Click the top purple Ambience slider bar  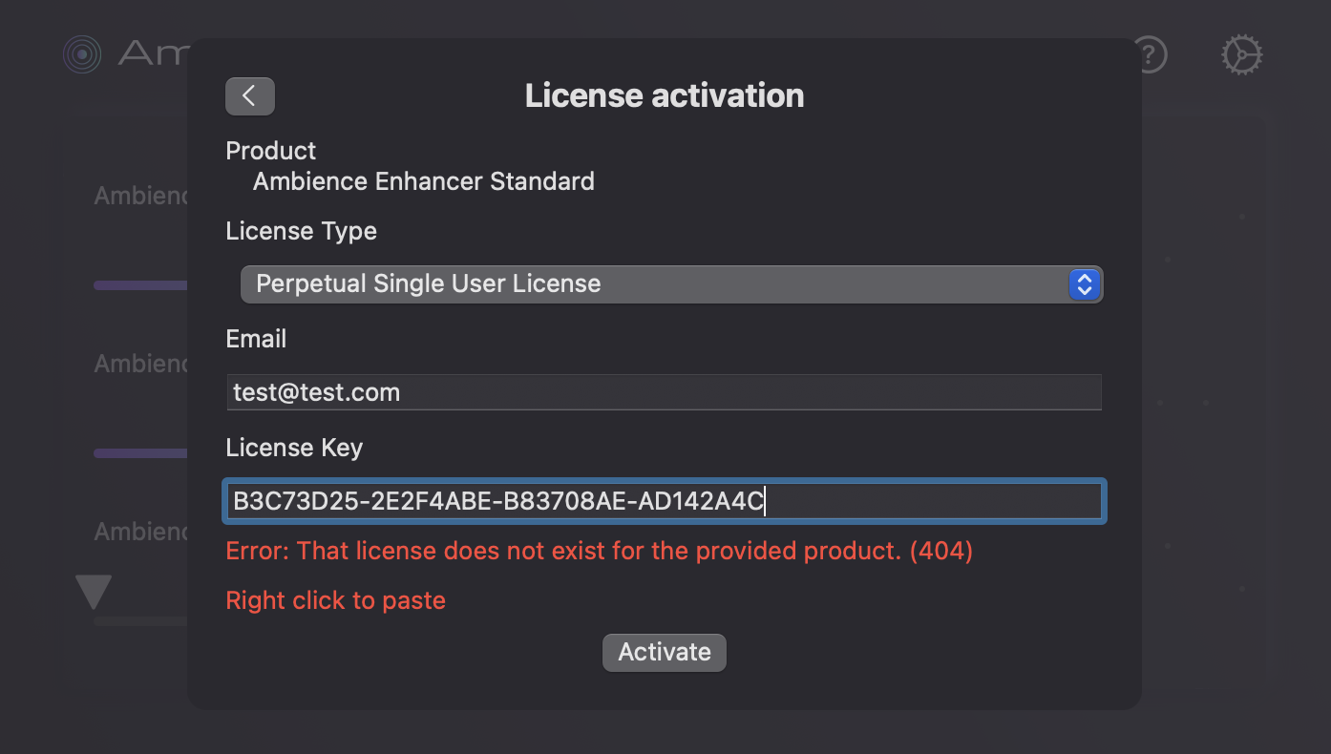tap(139, 283)
